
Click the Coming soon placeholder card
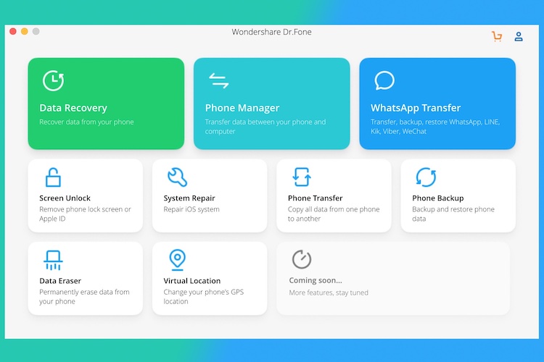(392, 278)
